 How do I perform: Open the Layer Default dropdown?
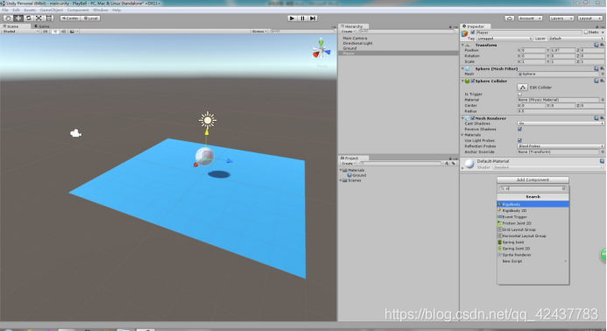[x=575, y=39]
